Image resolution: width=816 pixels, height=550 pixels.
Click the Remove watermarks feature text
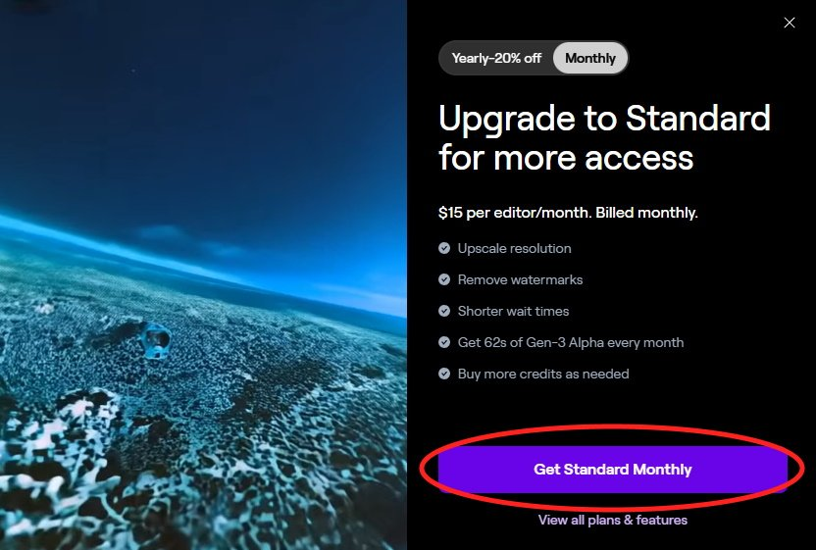(520, 279)
